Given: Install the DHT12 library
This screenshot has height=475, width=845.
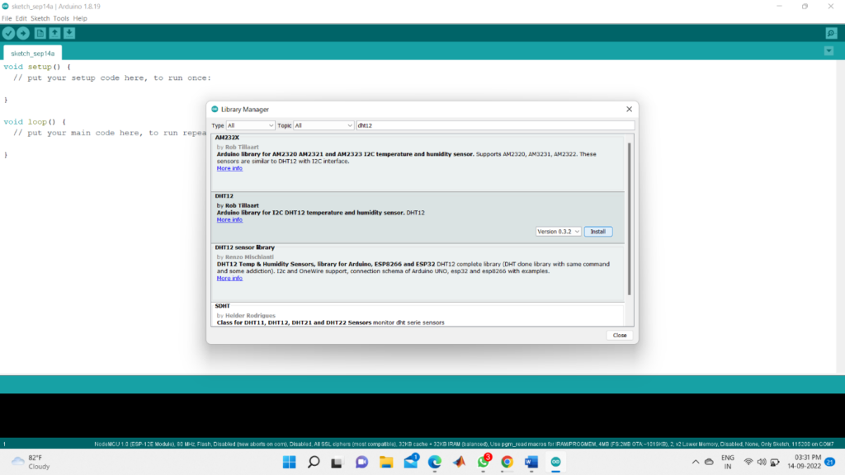Looking at the screenshot, I should coord(598,232).
